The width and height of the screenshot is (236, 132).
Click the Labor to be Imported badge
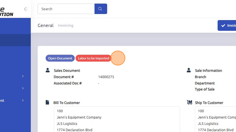coord(93,58)
